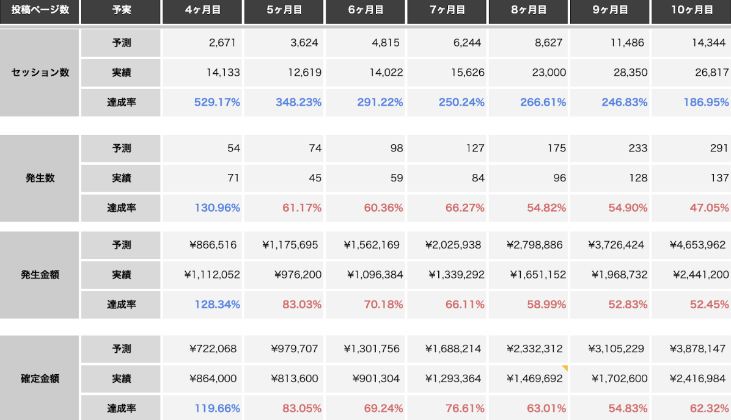Select the 10ヶ月目 column header
This screenshot has height=420, width=731.
point(691,10)
